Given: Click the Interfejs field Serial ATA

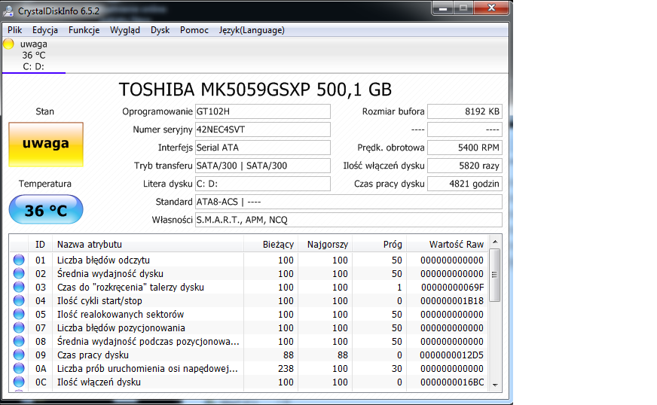Looking at the screenshot, I should tap(263, 148).
